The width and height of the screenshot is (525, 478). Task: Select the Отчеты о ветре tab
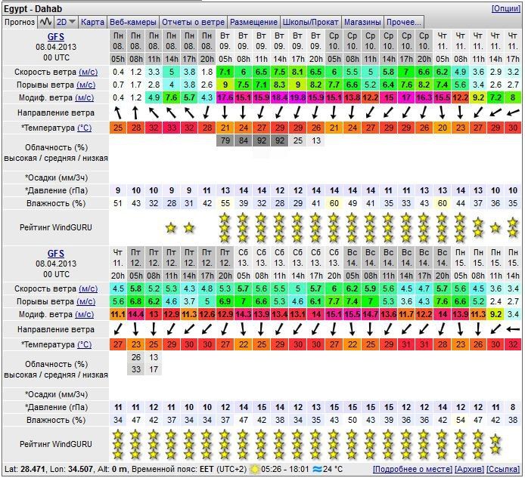point(193,23)
